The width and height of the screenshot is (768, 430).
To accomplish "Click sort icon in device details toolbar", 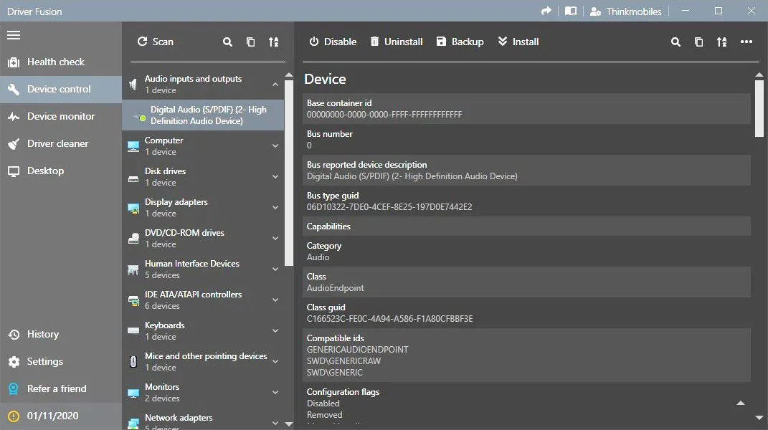I will tap(722, 42).
